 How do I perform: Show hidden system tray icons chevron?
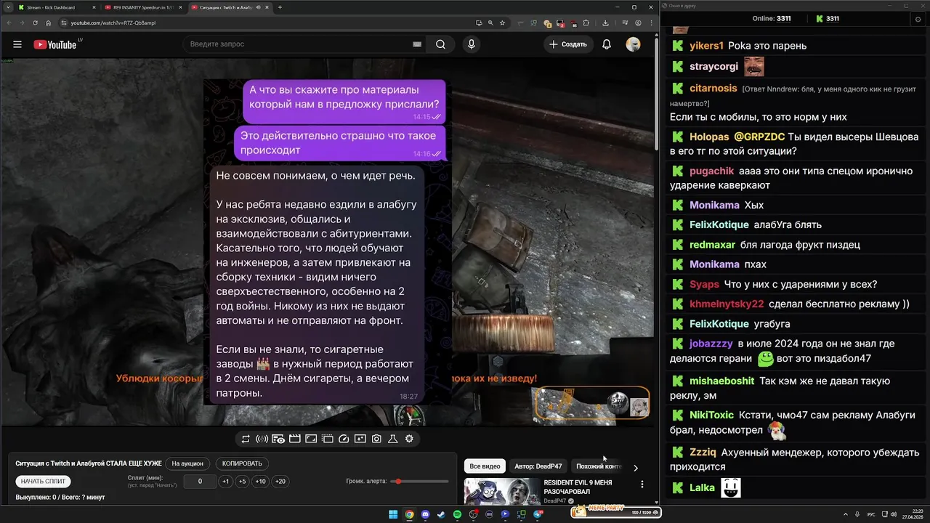(x=846, y=514)
